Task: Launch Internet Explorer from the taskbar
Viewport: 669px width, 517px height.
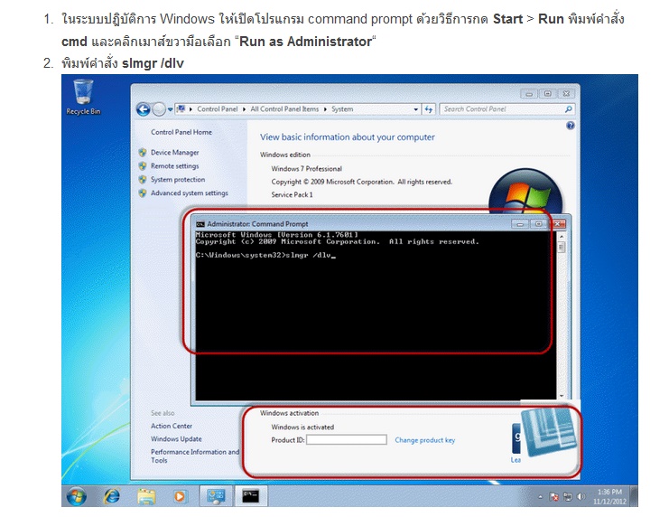Action: click(x=112, y=496)
